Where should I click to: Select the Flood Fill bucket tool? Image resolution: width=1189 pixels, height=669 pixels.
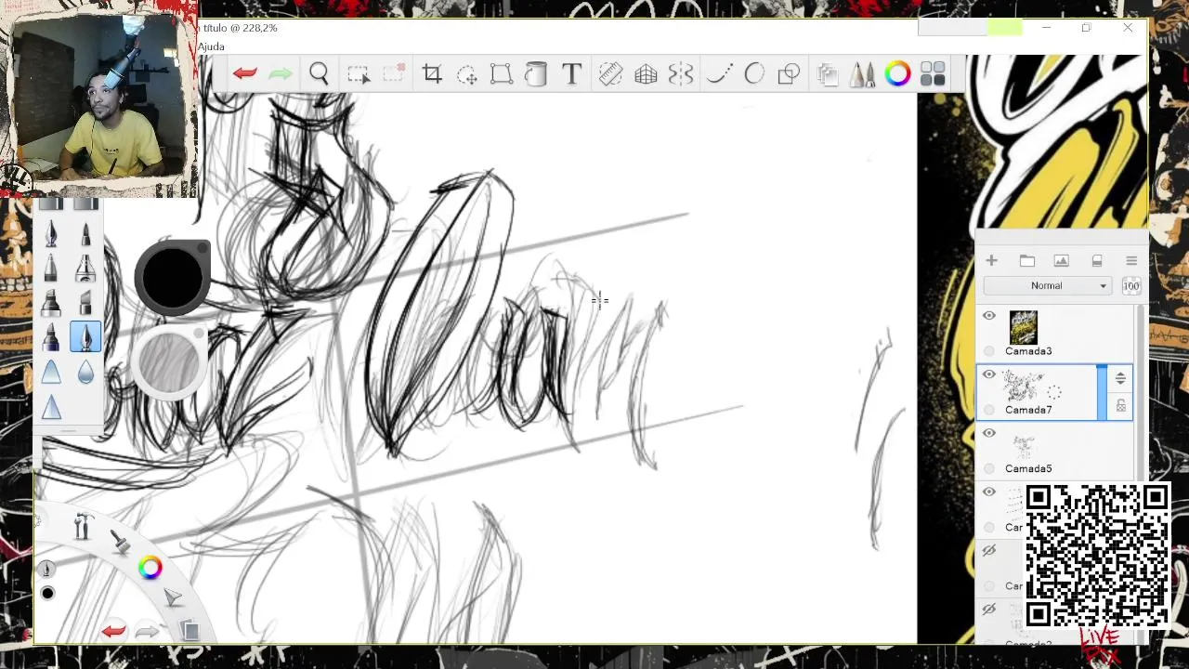click(536, 74)
